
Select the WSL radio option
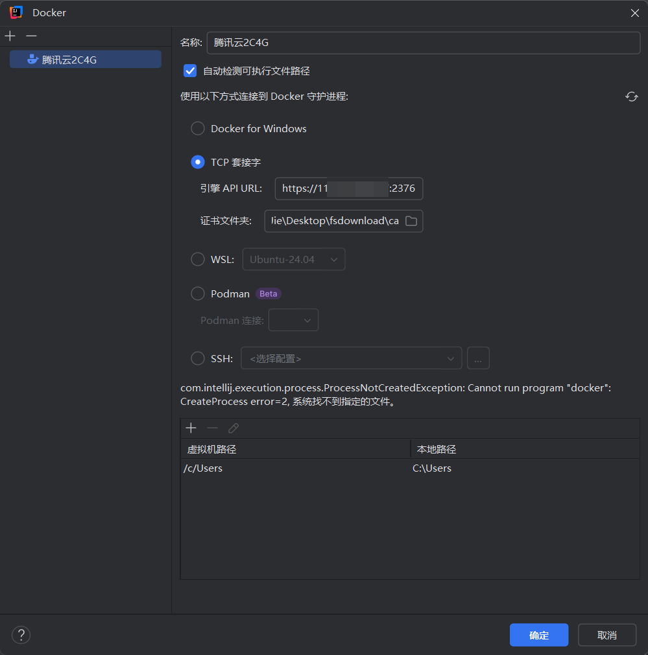(198, 259)
